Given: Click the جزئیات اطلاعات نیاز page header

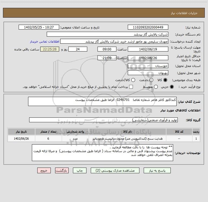Looking at the screenshot, I should click(x=184, y=13).
